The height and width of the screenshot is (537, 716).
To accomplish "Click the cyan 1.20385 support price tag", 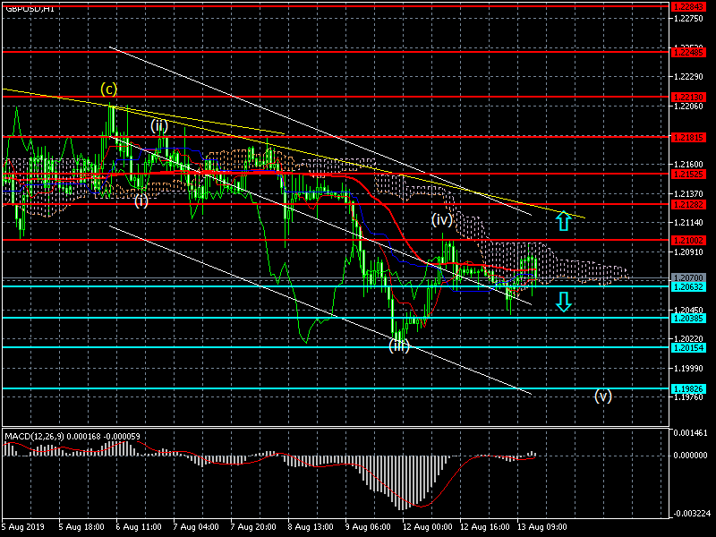I will [x=688, y=318].
